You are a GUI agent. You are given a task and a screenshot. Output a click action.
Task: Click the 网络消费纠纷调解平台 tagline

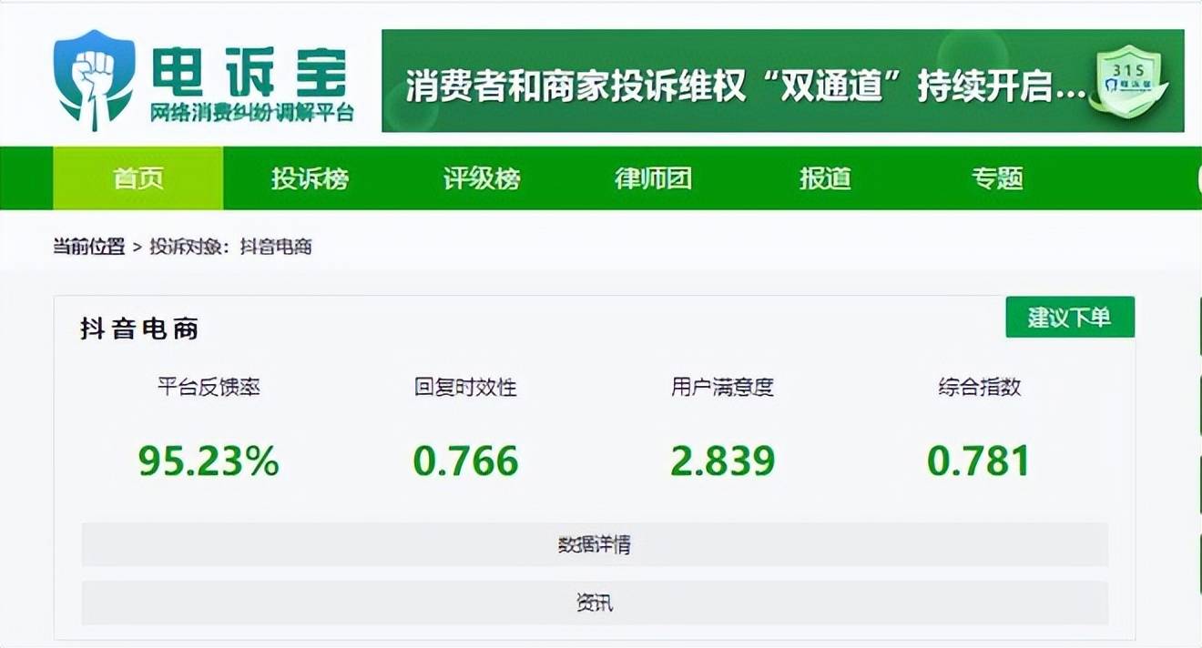[251, 114]
